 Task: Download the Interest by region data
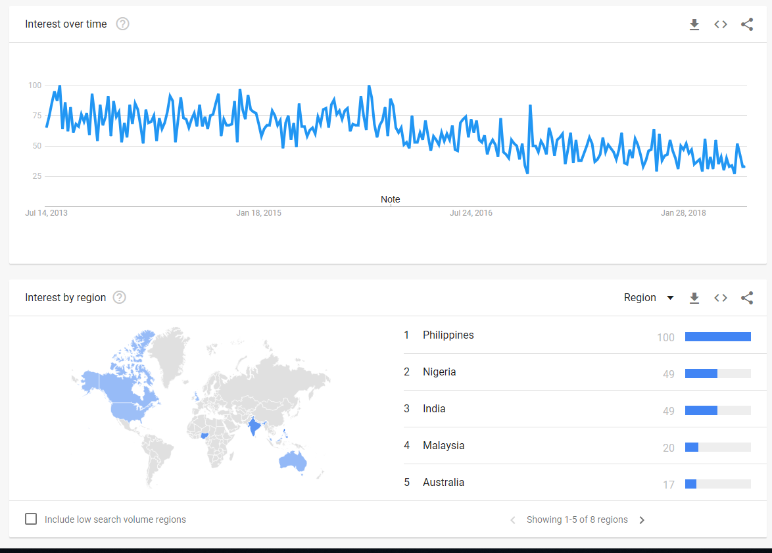click(x=694, y=298)
